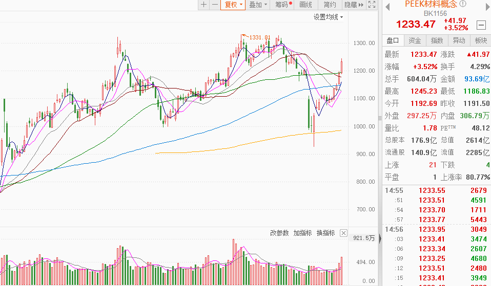Click the fullscreen expand chart icon
The width and height of the screenshot is (491, 286).
pos(372,5)
